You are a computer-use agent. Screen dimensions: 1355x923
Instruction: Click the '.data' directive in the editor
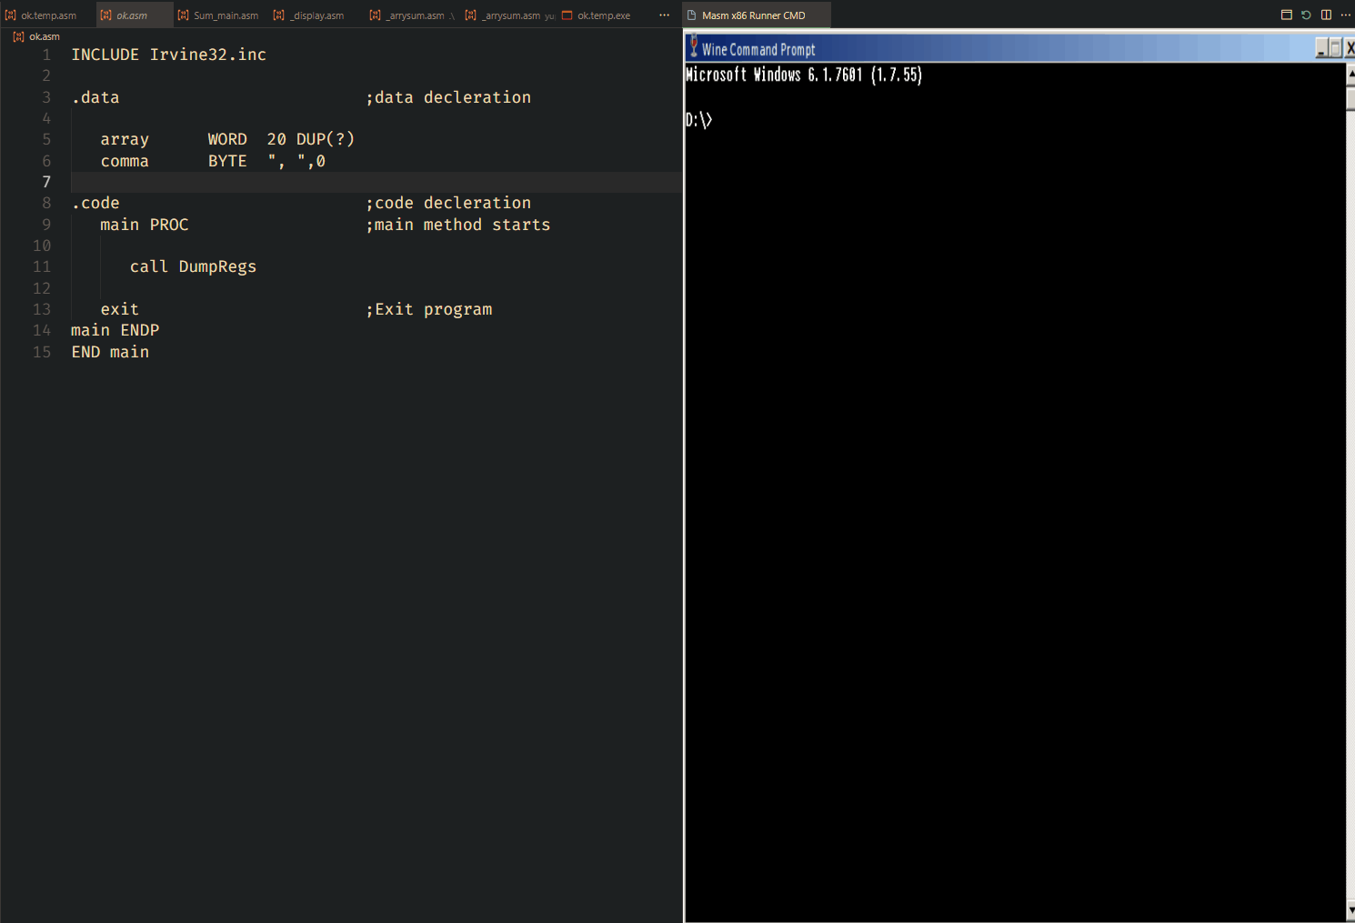point(95,97)
